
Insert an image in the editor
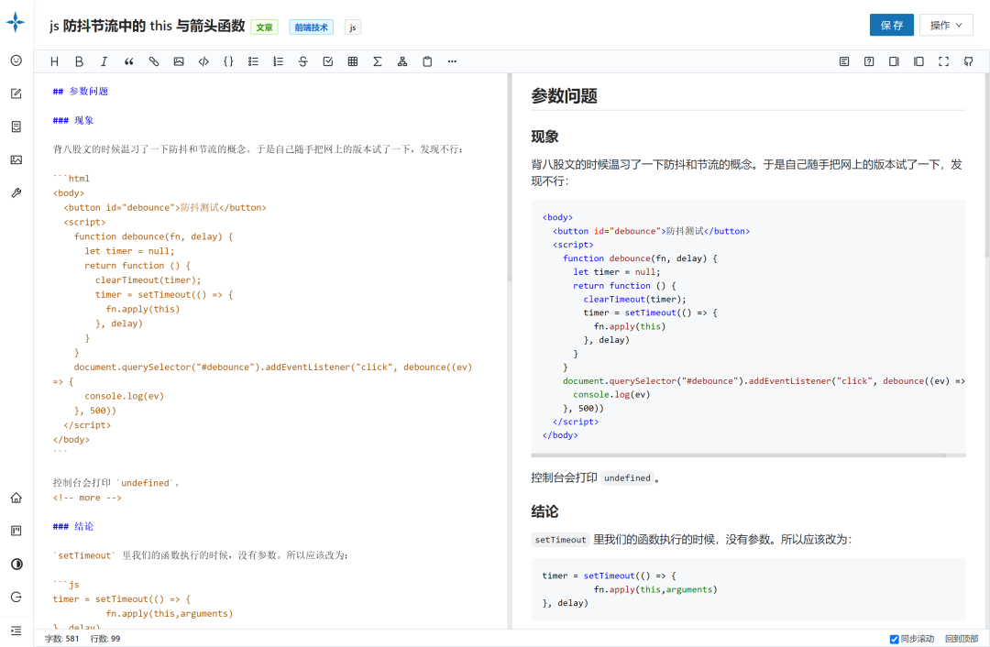[179, 61]
